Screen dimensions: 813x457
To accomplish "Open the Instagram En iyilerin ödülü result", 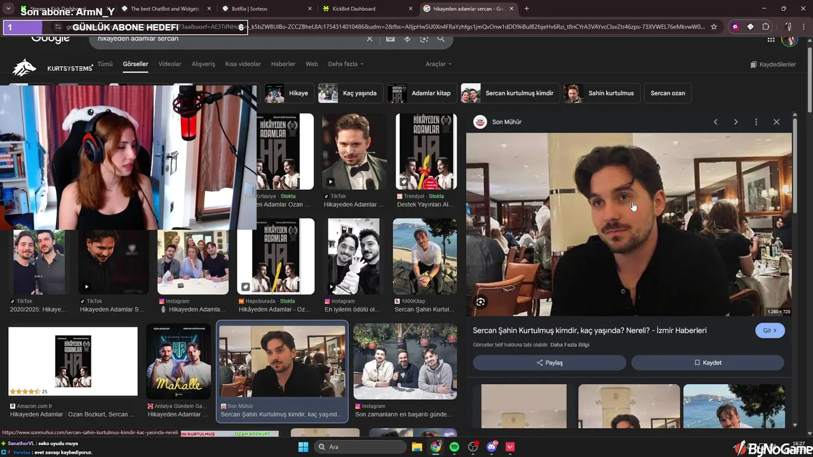I will [x=354, y=256].
